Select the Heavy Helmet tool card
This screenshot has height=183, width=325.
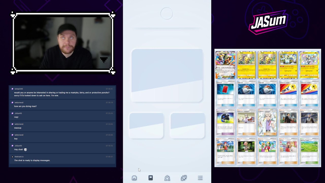point(225,123)
